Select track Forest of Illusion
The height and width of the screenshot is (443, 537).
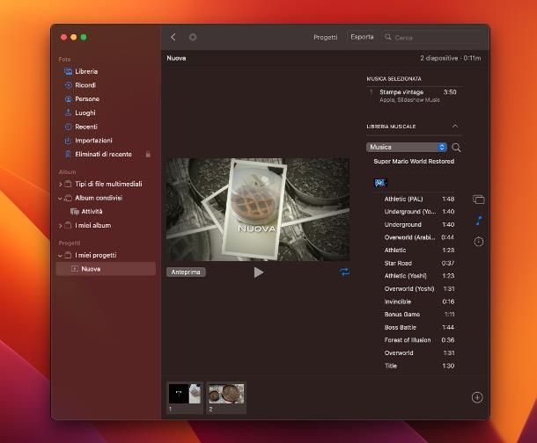419,340
